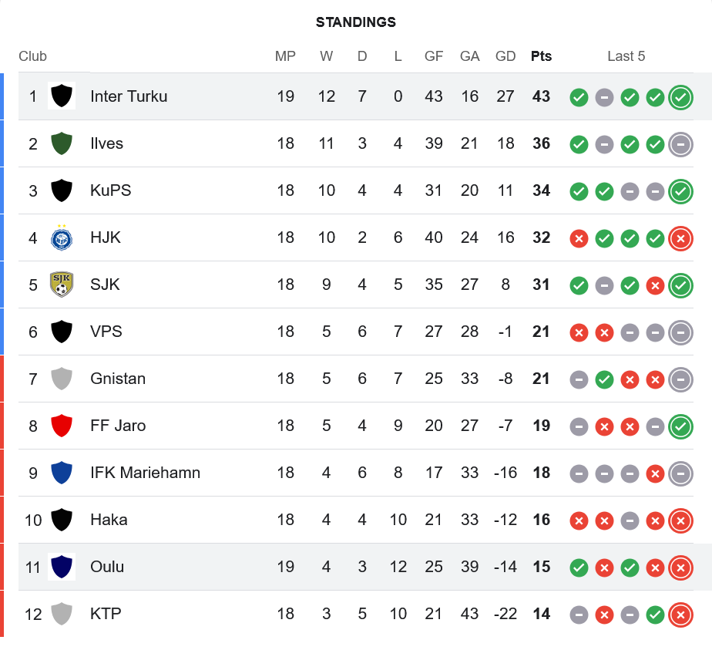Click Gnistan grey shield logo
The height and width of the screenshot is (650, 712).
62,379
